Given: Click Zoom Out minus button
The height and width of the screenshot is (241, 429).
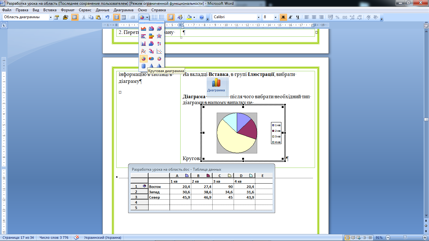Looking at the screenshot, I should (388, 238).
